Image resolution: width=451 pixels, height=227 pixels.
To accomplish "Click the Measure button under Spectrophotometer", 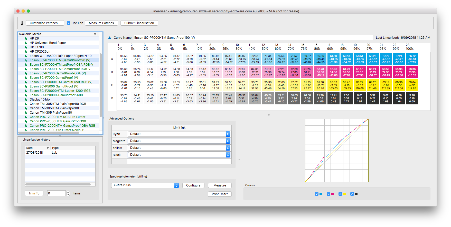I will pyautogui.click(x=220, y=185).
